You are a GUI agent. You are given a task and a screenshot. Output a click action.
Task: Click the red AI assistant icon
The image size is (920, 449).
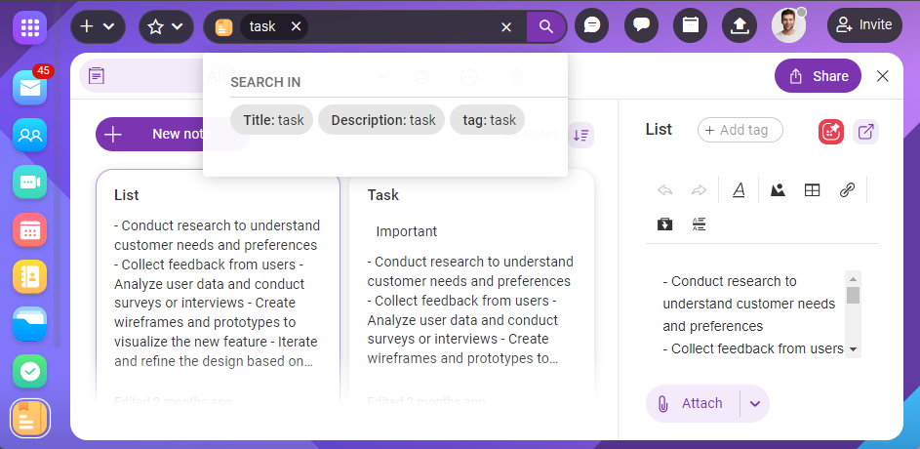click(x=831, y=131)
